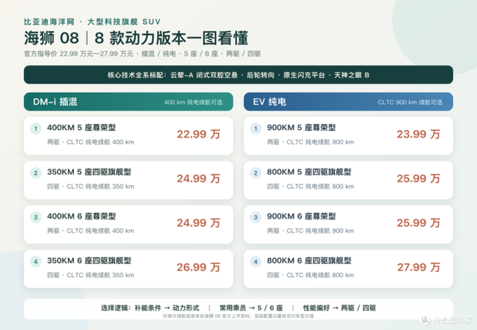
Task: Click subtitle 两驱 · CLTC 纯电续航 400 km under 400KM 5 座
Action: [91, 142]
